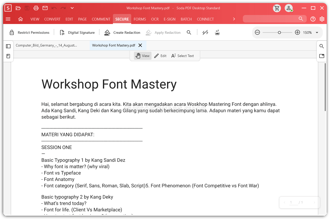
Task: Expand the quick access toolbar dropdown arrow
Action: click(x=72, y=8)
